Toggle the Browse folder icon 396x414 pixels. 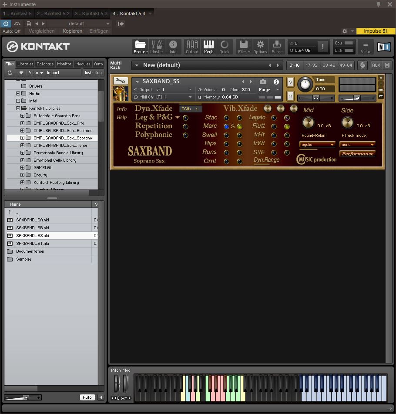point(140,47)
